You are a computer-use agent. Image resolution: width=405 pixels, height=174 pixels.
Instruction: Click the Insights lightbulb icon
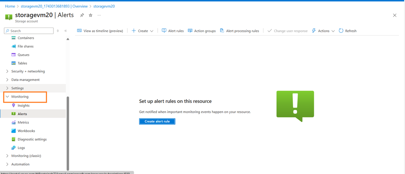(x=14, y=106)
